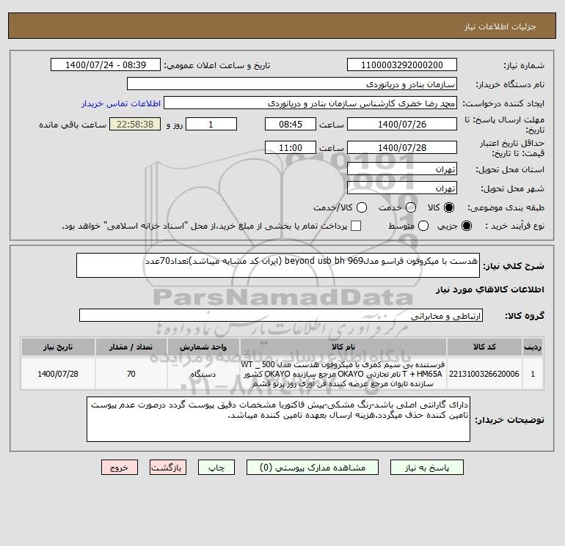The image size is (565, 546).
Task: Click the delivery city field تهران
Action: click(x=402, y=188)
